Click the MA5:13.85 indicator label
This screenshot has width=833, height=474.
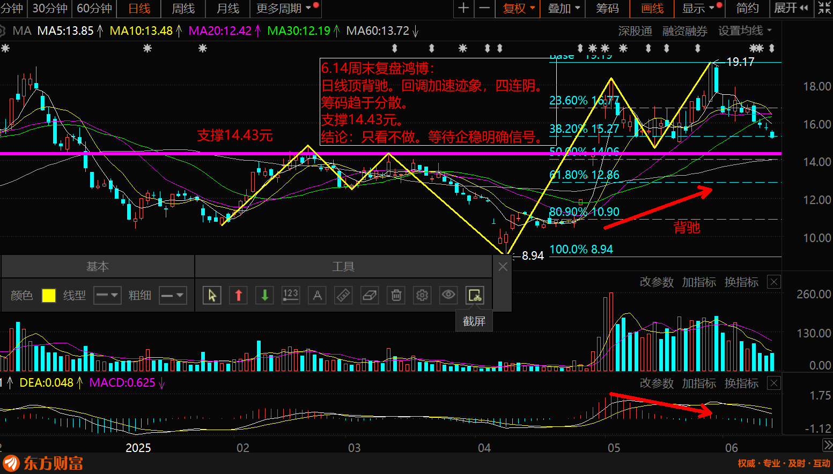click(65, 31)
